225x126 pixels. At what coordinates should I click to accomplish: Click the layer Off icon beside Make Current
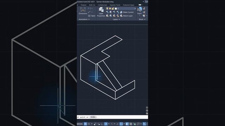click(107, 12)
